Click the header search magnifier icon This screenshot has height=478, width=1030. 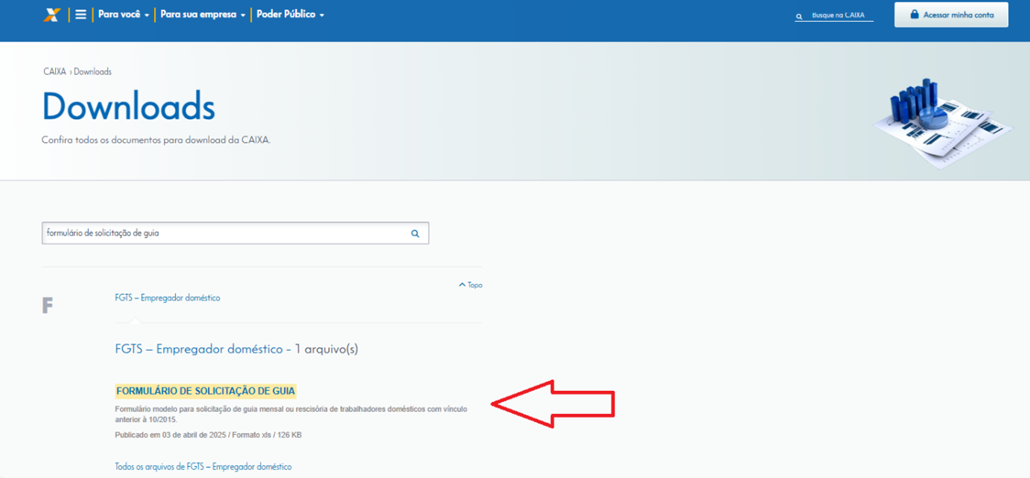tap(799, 16)
